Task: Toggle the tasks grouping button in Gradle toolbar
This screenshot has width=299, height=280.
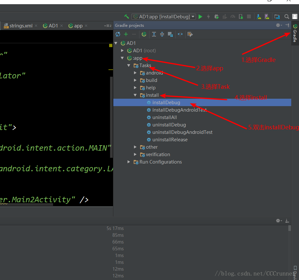Action: [x=170, y=34]
